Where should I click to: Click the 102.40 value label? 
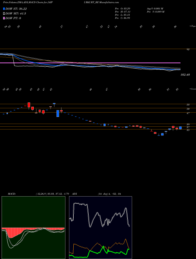click(x=185, y=75)
